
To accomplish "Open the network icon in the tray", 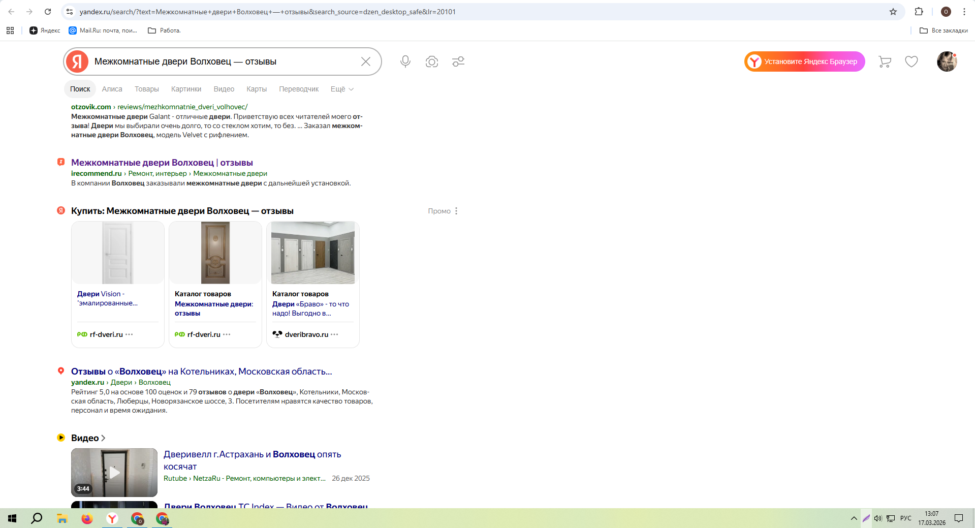I will pyautogui.click(x=891, y=518).
